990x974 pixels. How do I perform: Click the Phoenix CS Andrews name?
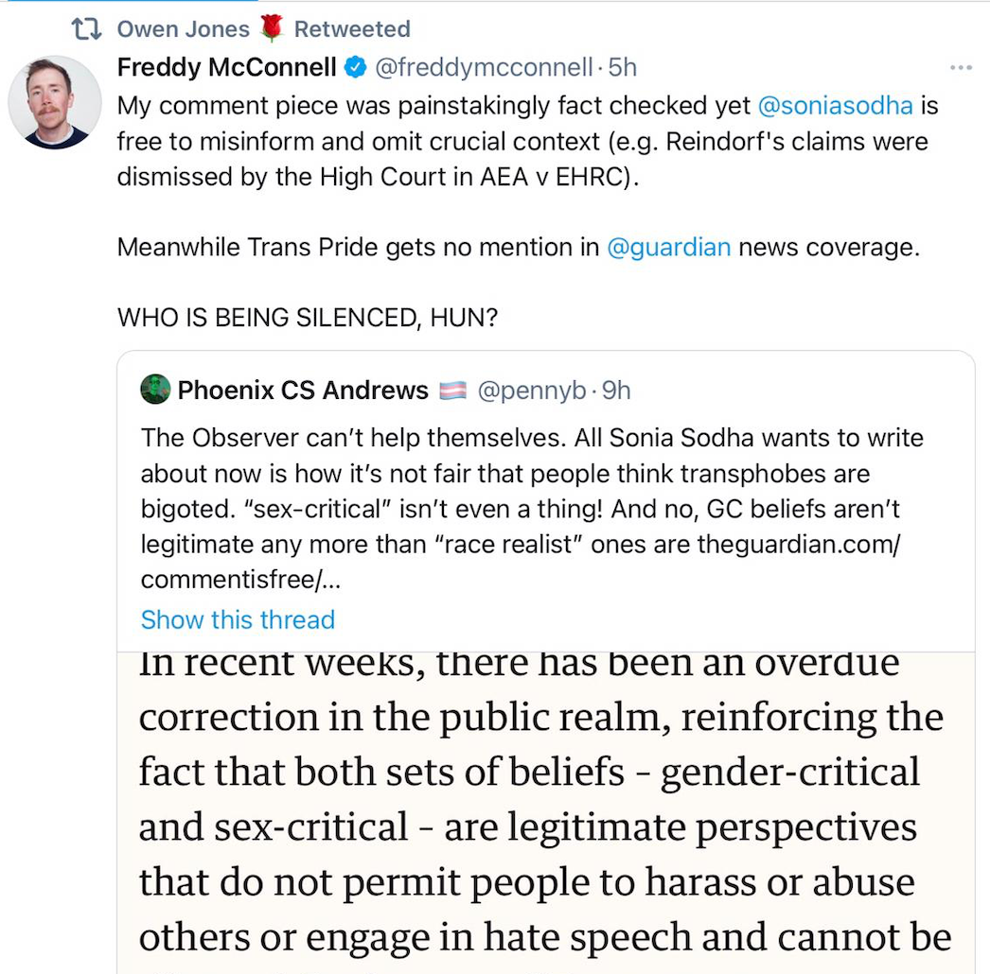(x=303, y=390)
